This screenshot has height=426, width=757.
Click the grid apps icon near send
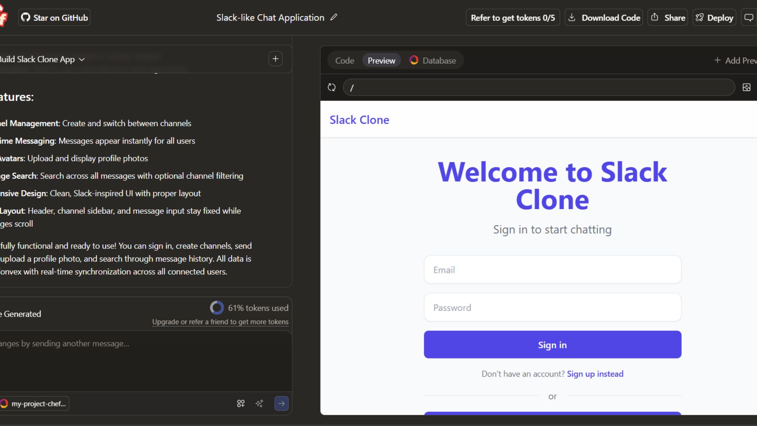click(241, 404)
